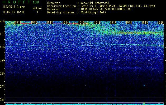Click the HROFFT 1.0.0 title text

21,2
